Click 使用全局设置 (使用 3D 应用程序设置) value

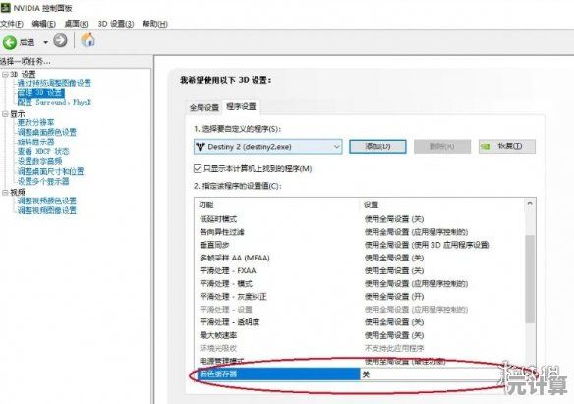[427, 245]
